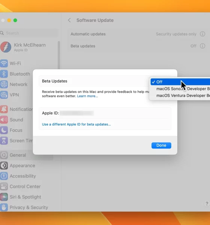Image resolution: width=210 pixels, height=225 pixels.
Task: Click the Done button
Action: click(161, 145)
